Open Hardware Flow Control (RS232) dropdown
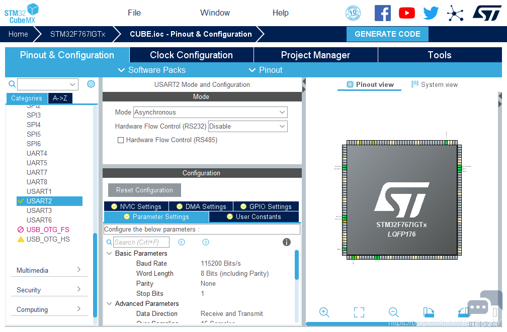The height and width of the screenshot is (332, 507). (247, 126)
